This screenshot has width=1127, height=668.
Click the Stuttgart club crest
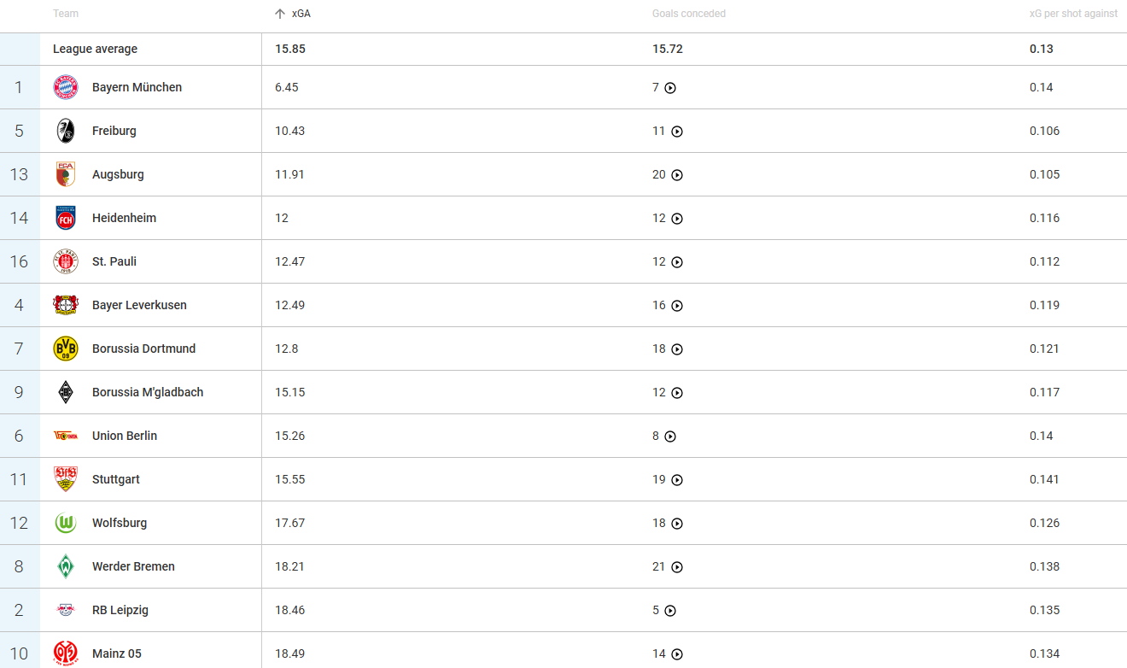[x=66, y=479]
